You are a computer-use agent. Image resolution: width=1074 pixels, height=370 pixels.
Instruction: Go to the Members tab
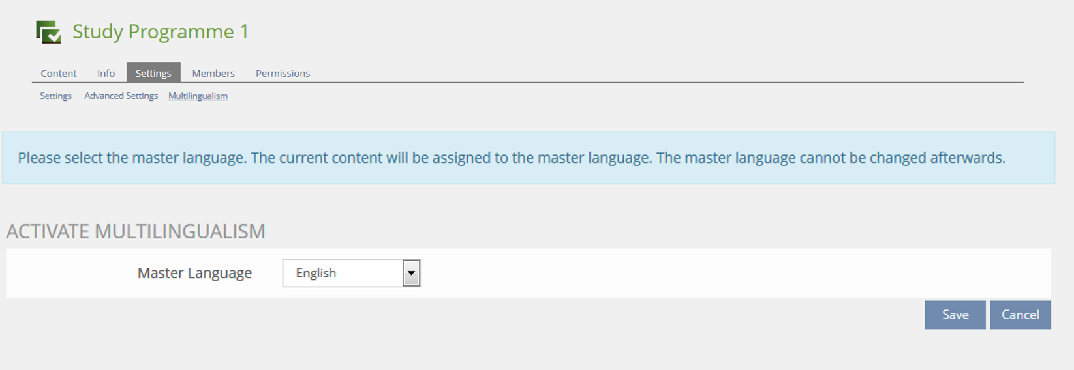[x=213, y=74]
